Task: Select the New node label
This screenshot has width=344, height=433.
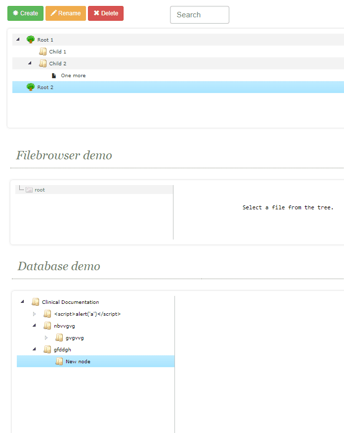Action: tap(78, 361)
